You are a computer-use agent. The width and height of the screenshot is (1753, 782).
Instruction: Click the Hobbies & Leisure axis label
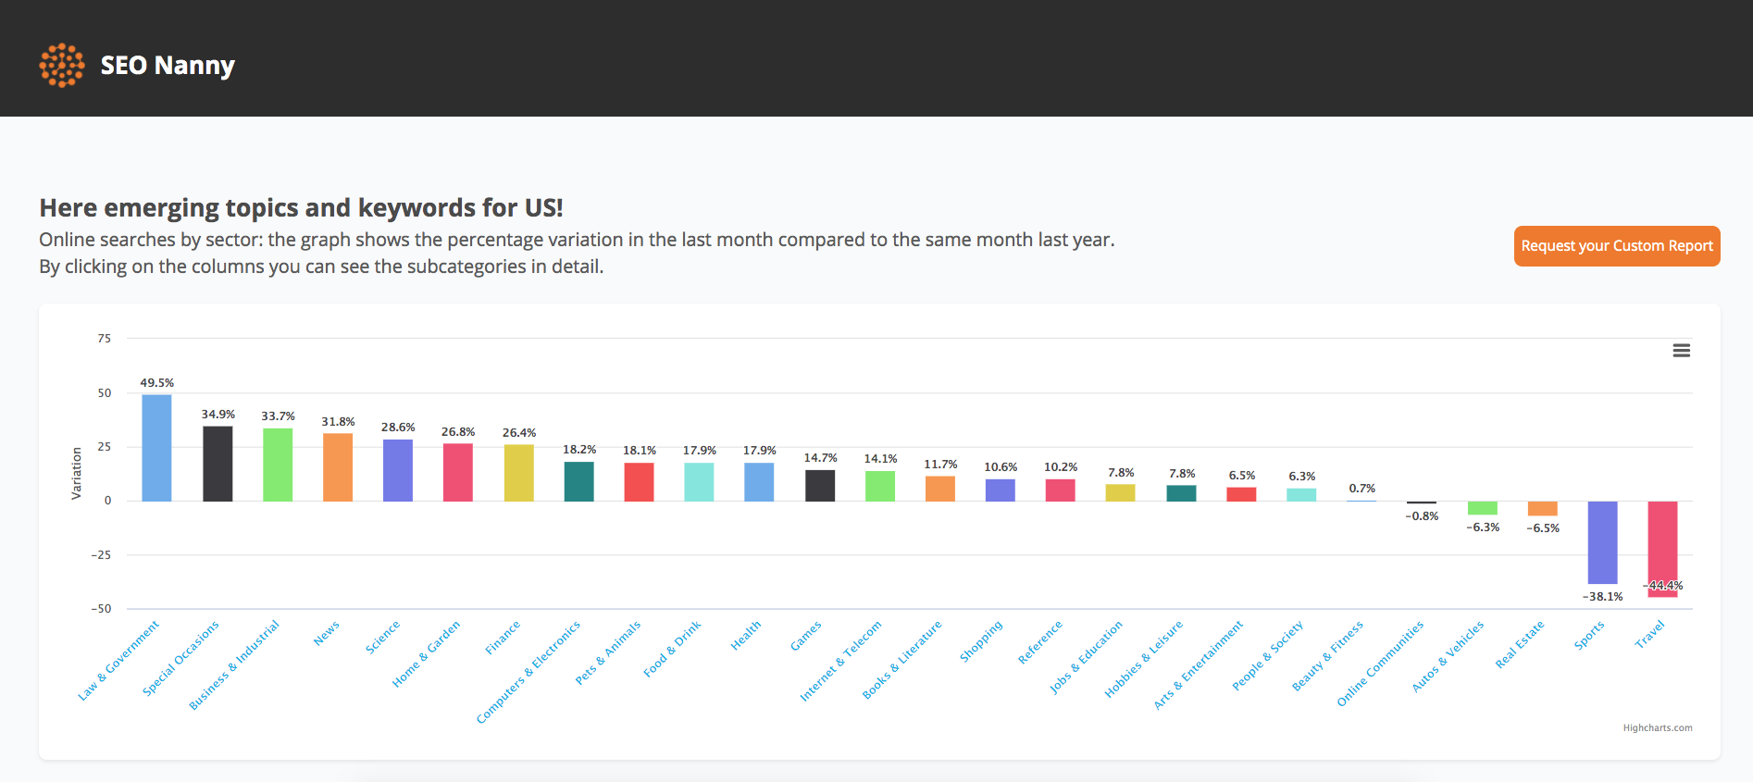pyautogui.click(x=1144, y=659)
